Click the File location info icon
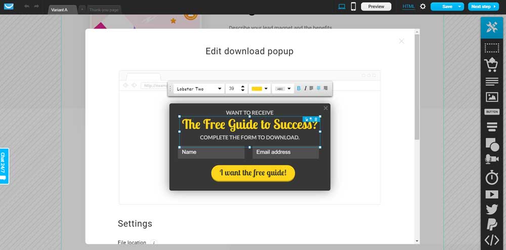This screenshot has width=506, height=250. [154, 242]
